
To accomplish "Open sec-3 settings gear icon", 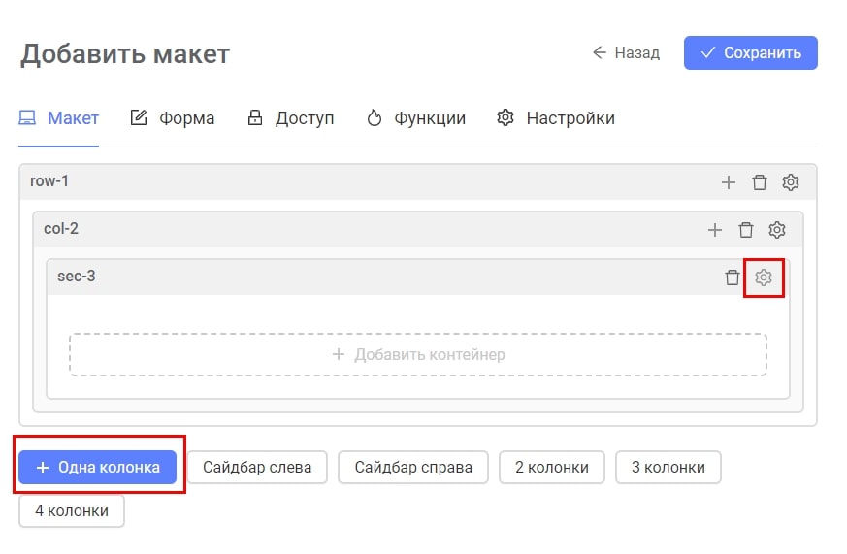I will (x=764, y=277).
